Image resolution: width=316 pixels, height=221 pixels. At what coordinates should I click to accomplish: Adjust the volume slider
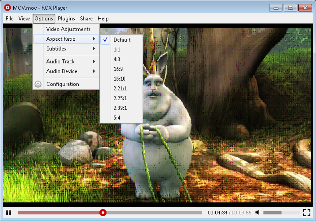point(282,213)
